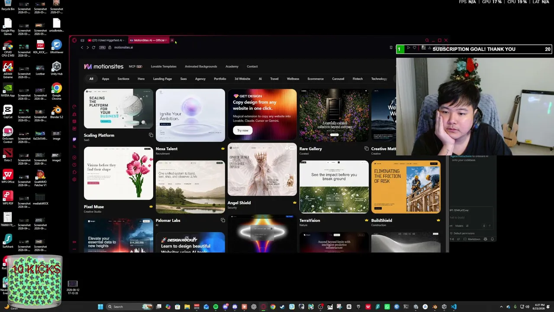Filter templates by Apps
The width and height of the screenshot is (554, 312).
[106, 79]
